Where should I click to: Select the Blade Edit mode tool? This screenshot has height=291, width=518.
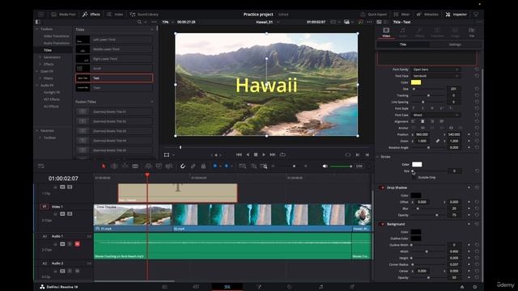[135, 166]
